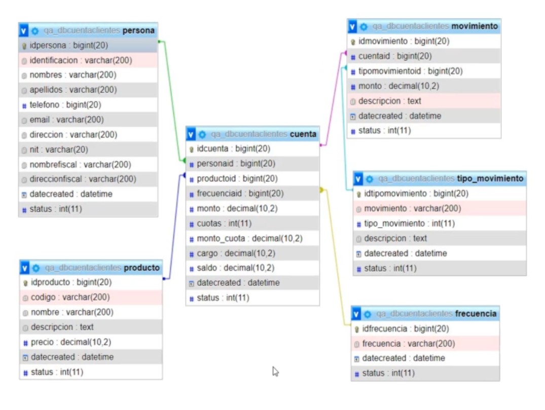Click the cuenta table title
The width and height of the screenshot is (545, 410).
click(303, 134)
